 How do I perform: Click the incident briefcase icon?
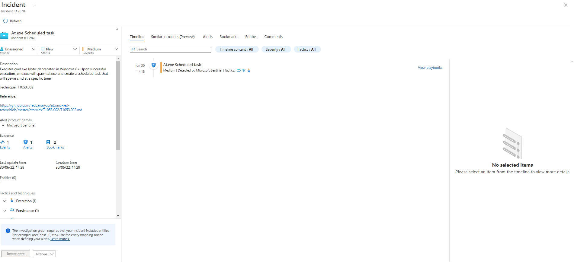point(4,35)
